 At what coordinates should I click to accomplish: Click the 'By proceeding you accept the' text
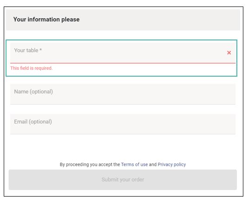pyautogui.click(x=90, y=165)
